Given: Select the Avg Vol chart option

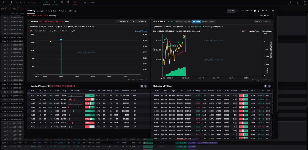Looking at the screenshot, I should click(187, 22).
